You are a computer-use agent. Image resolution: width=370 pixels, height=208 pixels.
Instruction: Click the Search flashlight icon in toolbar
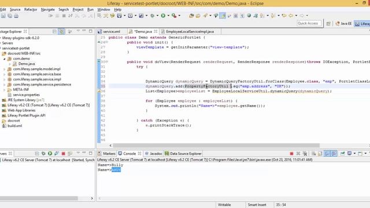pos(205,16)
